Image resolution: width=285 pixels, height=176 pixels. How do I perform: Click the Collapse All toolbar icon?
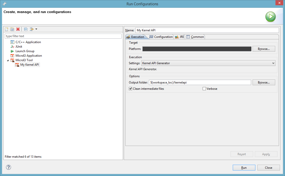[x=26, y=29]
